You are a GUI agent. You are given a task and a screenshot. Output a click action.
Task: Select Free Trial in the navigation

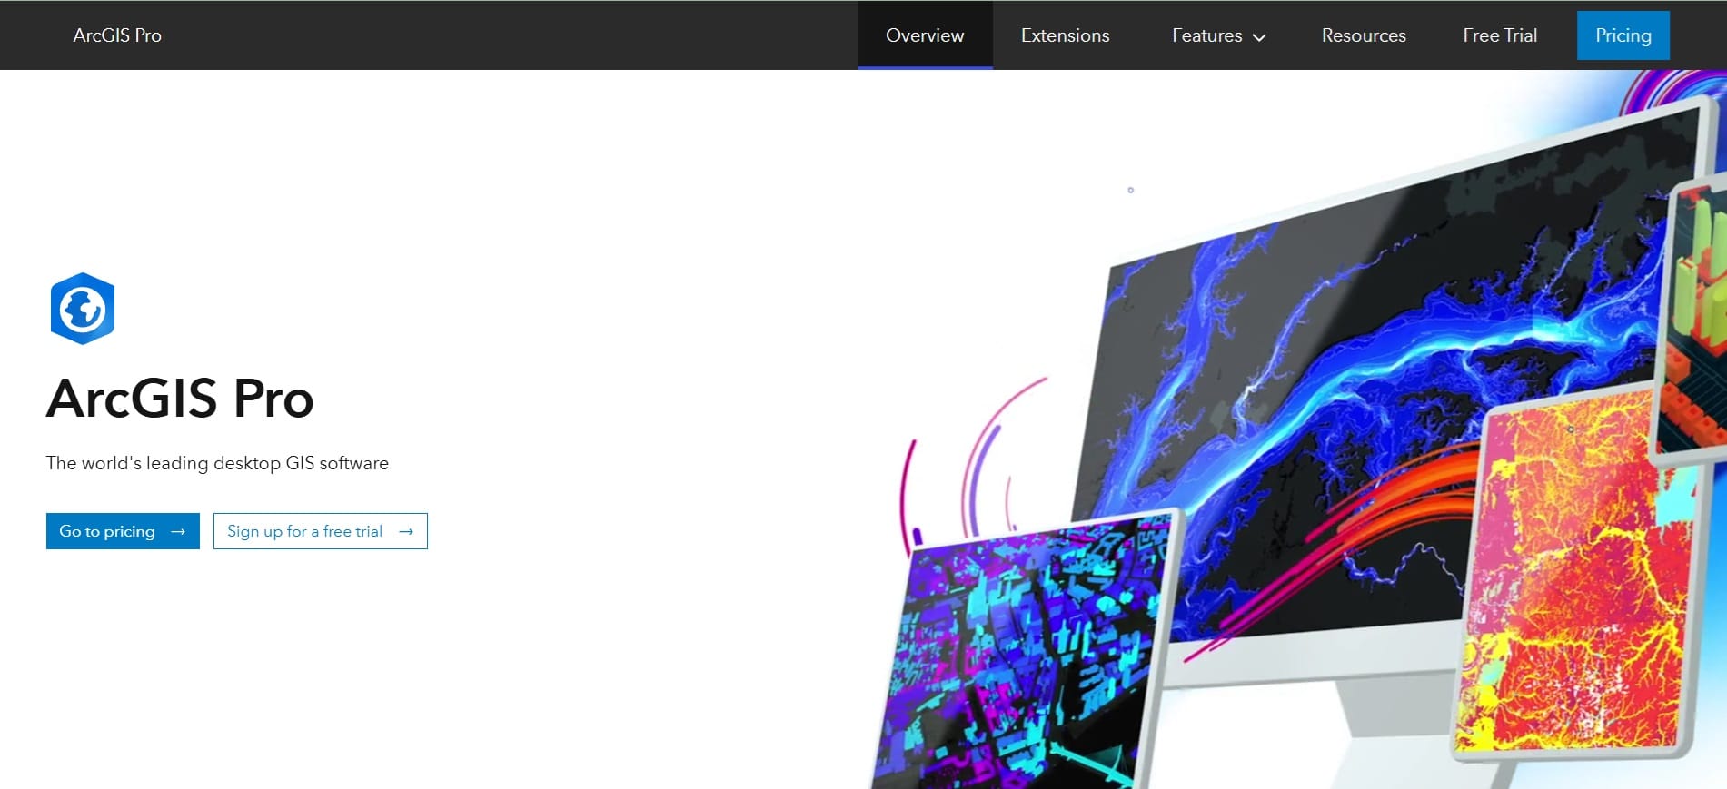(x=1500, y=35)
